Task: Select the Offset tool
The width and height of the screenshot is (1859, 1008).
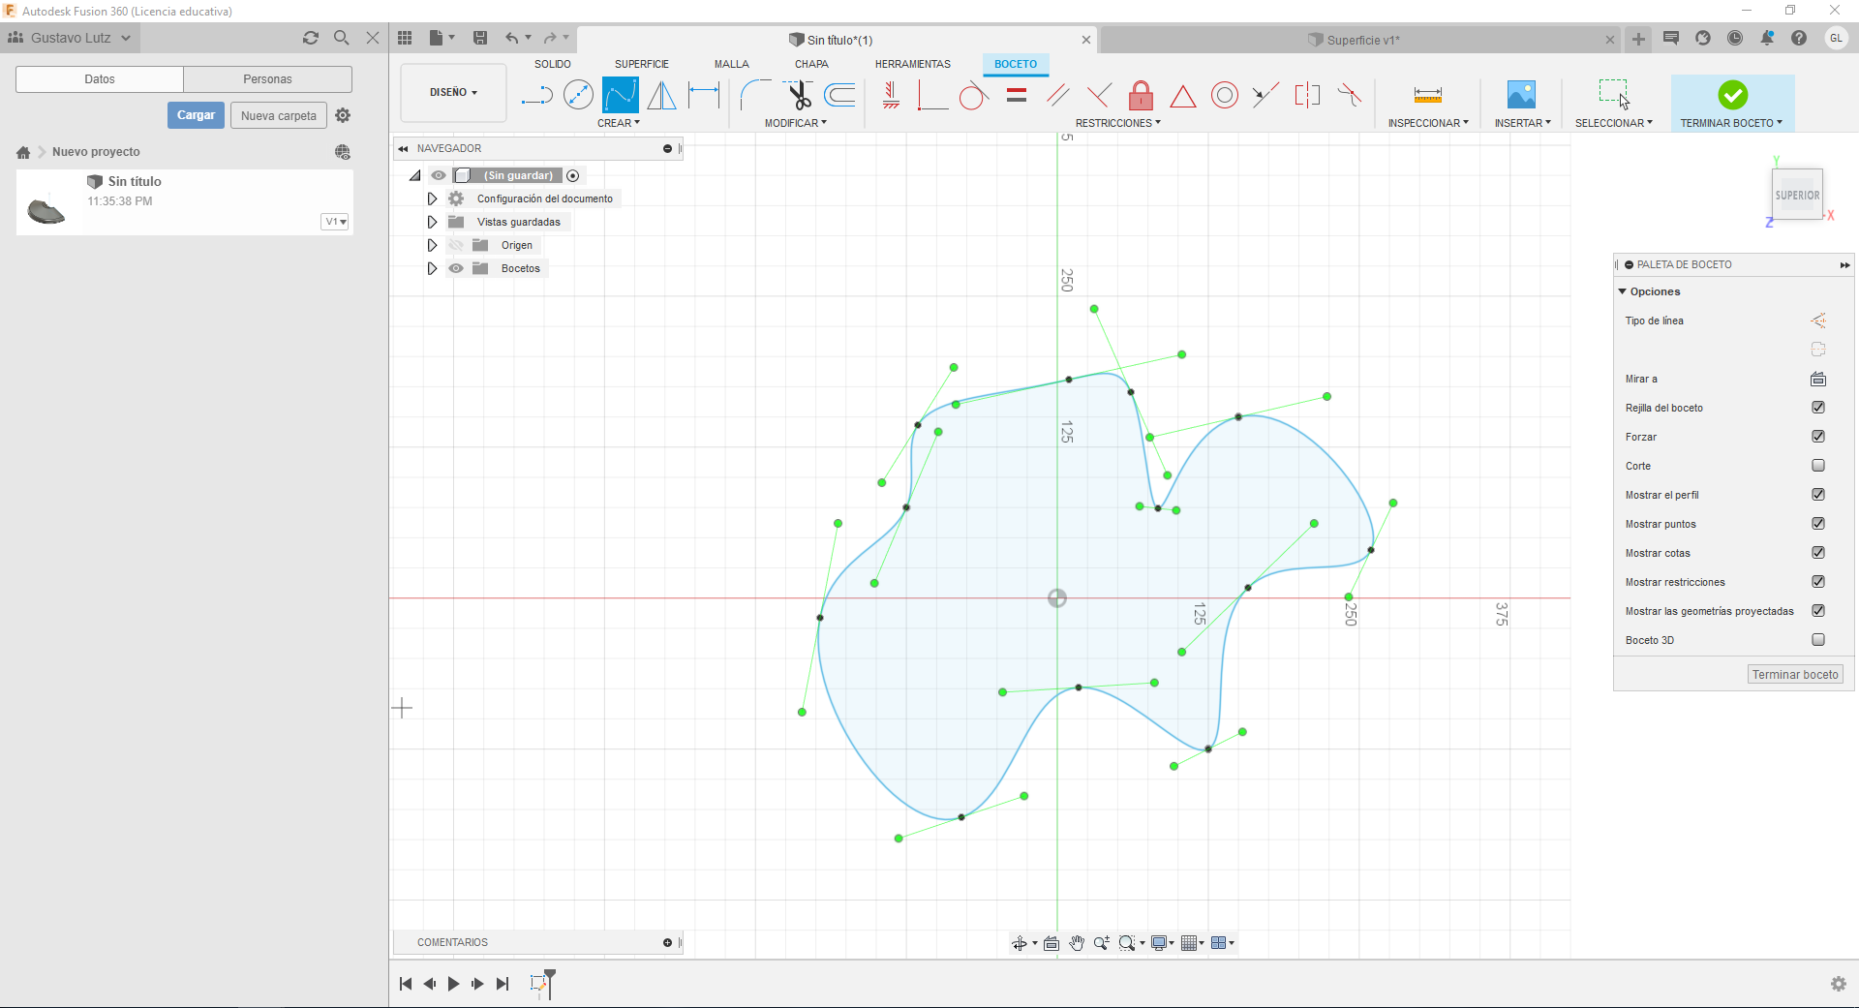Action: pyautogui.click(x=839, y=95)
